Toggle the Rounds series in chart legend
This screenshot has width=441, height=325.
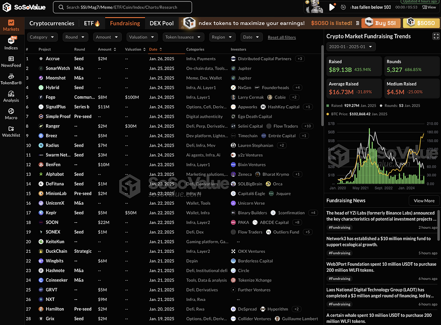click(395, 105)
